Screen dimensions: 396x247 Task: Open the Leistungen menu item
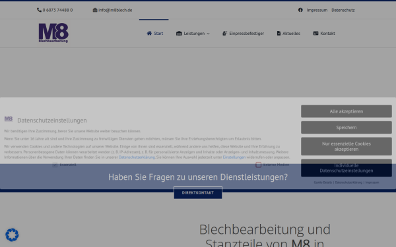coord(193,34)
